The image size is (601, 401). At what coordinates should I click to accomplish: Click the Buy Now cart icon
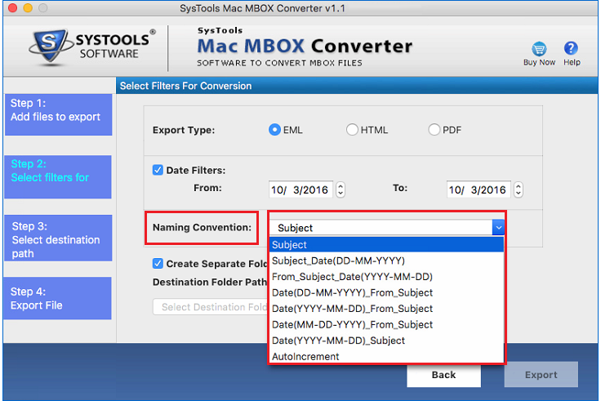(539, 50)
